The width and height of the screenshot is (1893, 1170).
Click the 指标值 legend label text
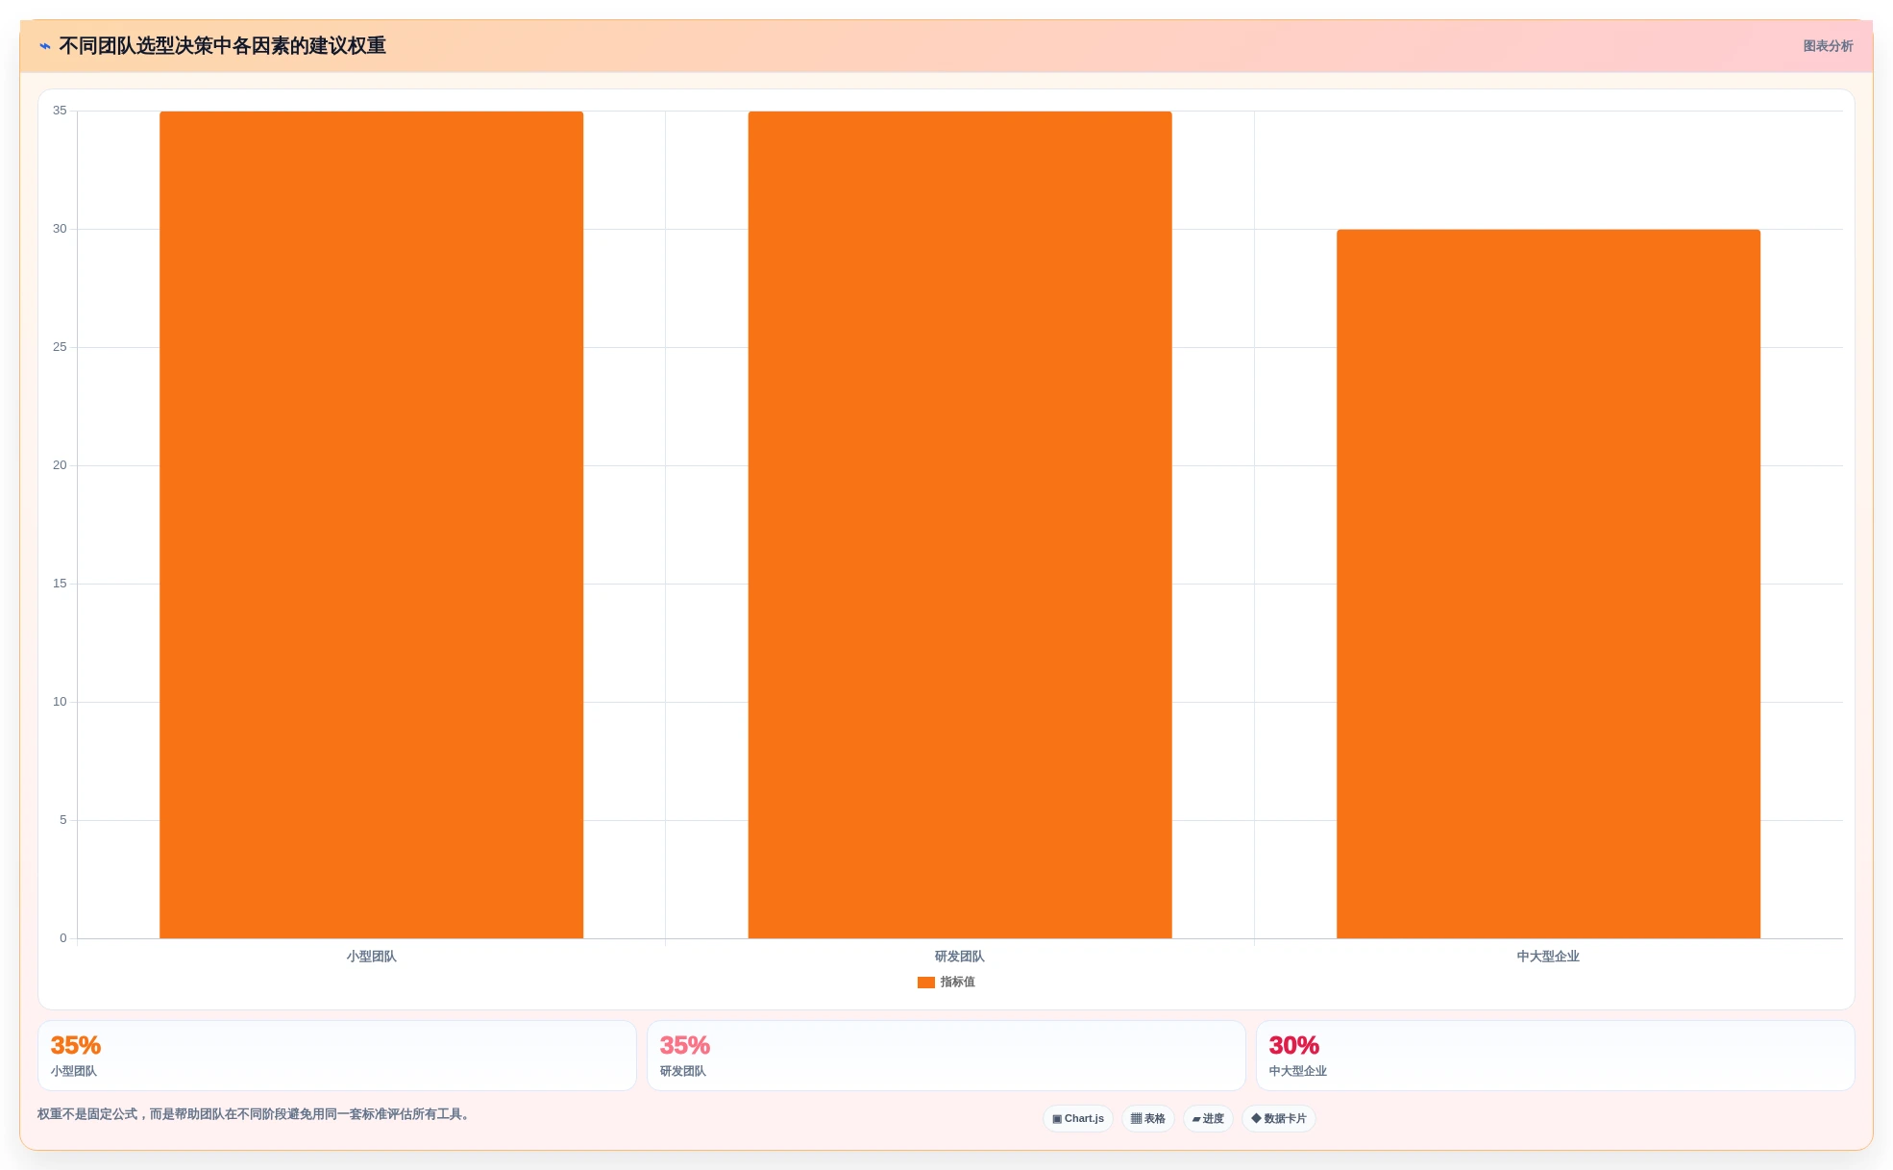coord(957,983)
